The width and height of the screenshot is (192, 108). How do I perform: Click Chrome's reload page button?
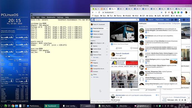tap(99, 12)
